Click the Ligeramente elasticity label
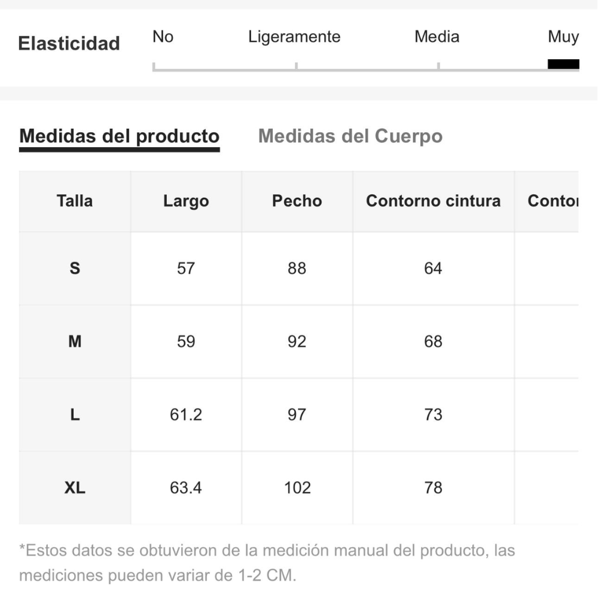Screen dimensions: 598x598 [294, 37]
